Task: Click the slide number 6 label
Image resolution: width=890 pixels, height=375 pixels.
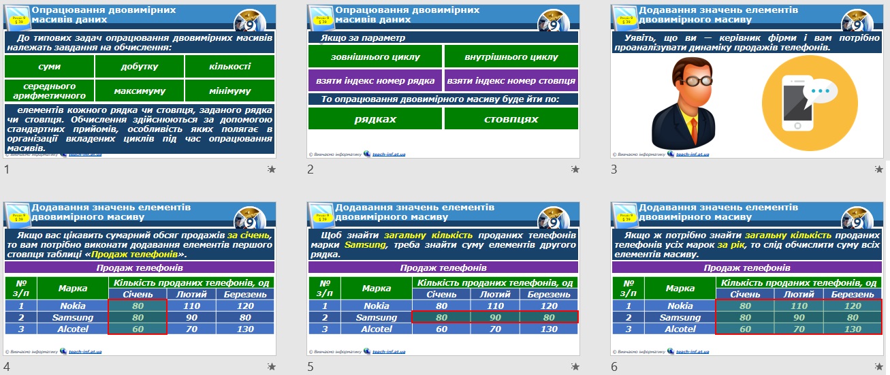Action: (x=614, y=367)
